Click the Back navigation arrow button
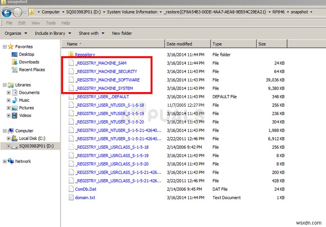 click(x=7, y=12)
